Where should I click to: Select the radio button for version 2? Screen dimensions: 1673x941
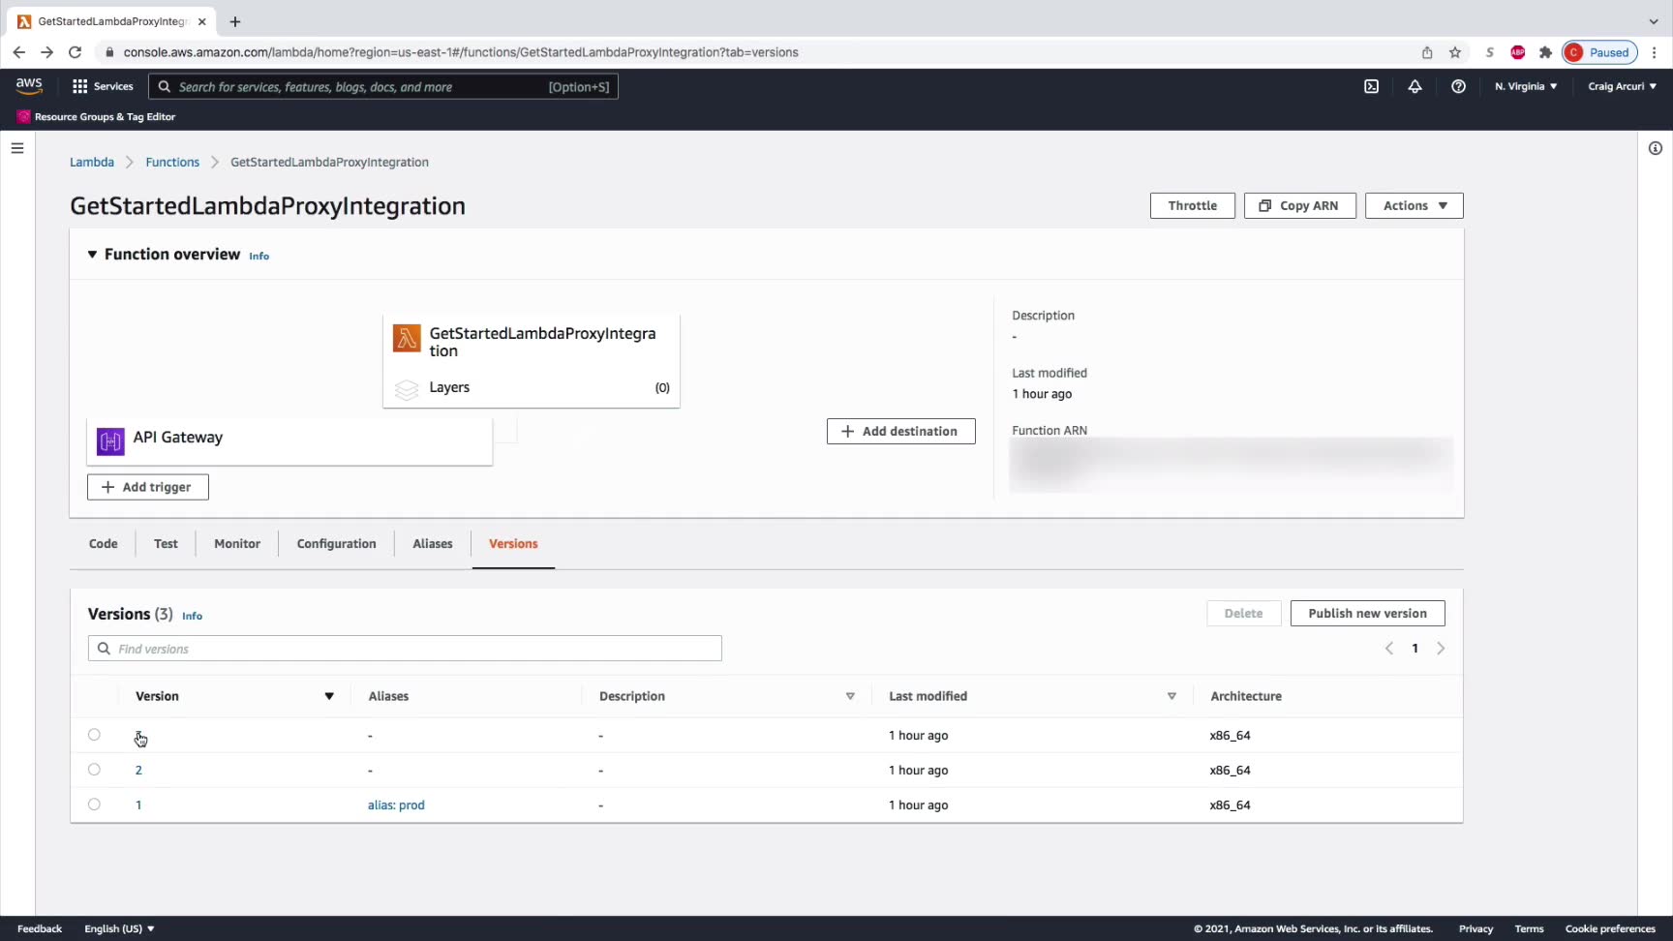pos(94,770)
